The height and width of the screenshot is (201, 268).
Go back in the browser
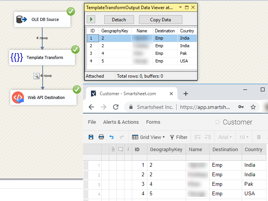click(91, 107)
